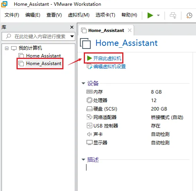The image size is (196, 191).
Task: Click the display monitor icon
Action: pos(90,142)
